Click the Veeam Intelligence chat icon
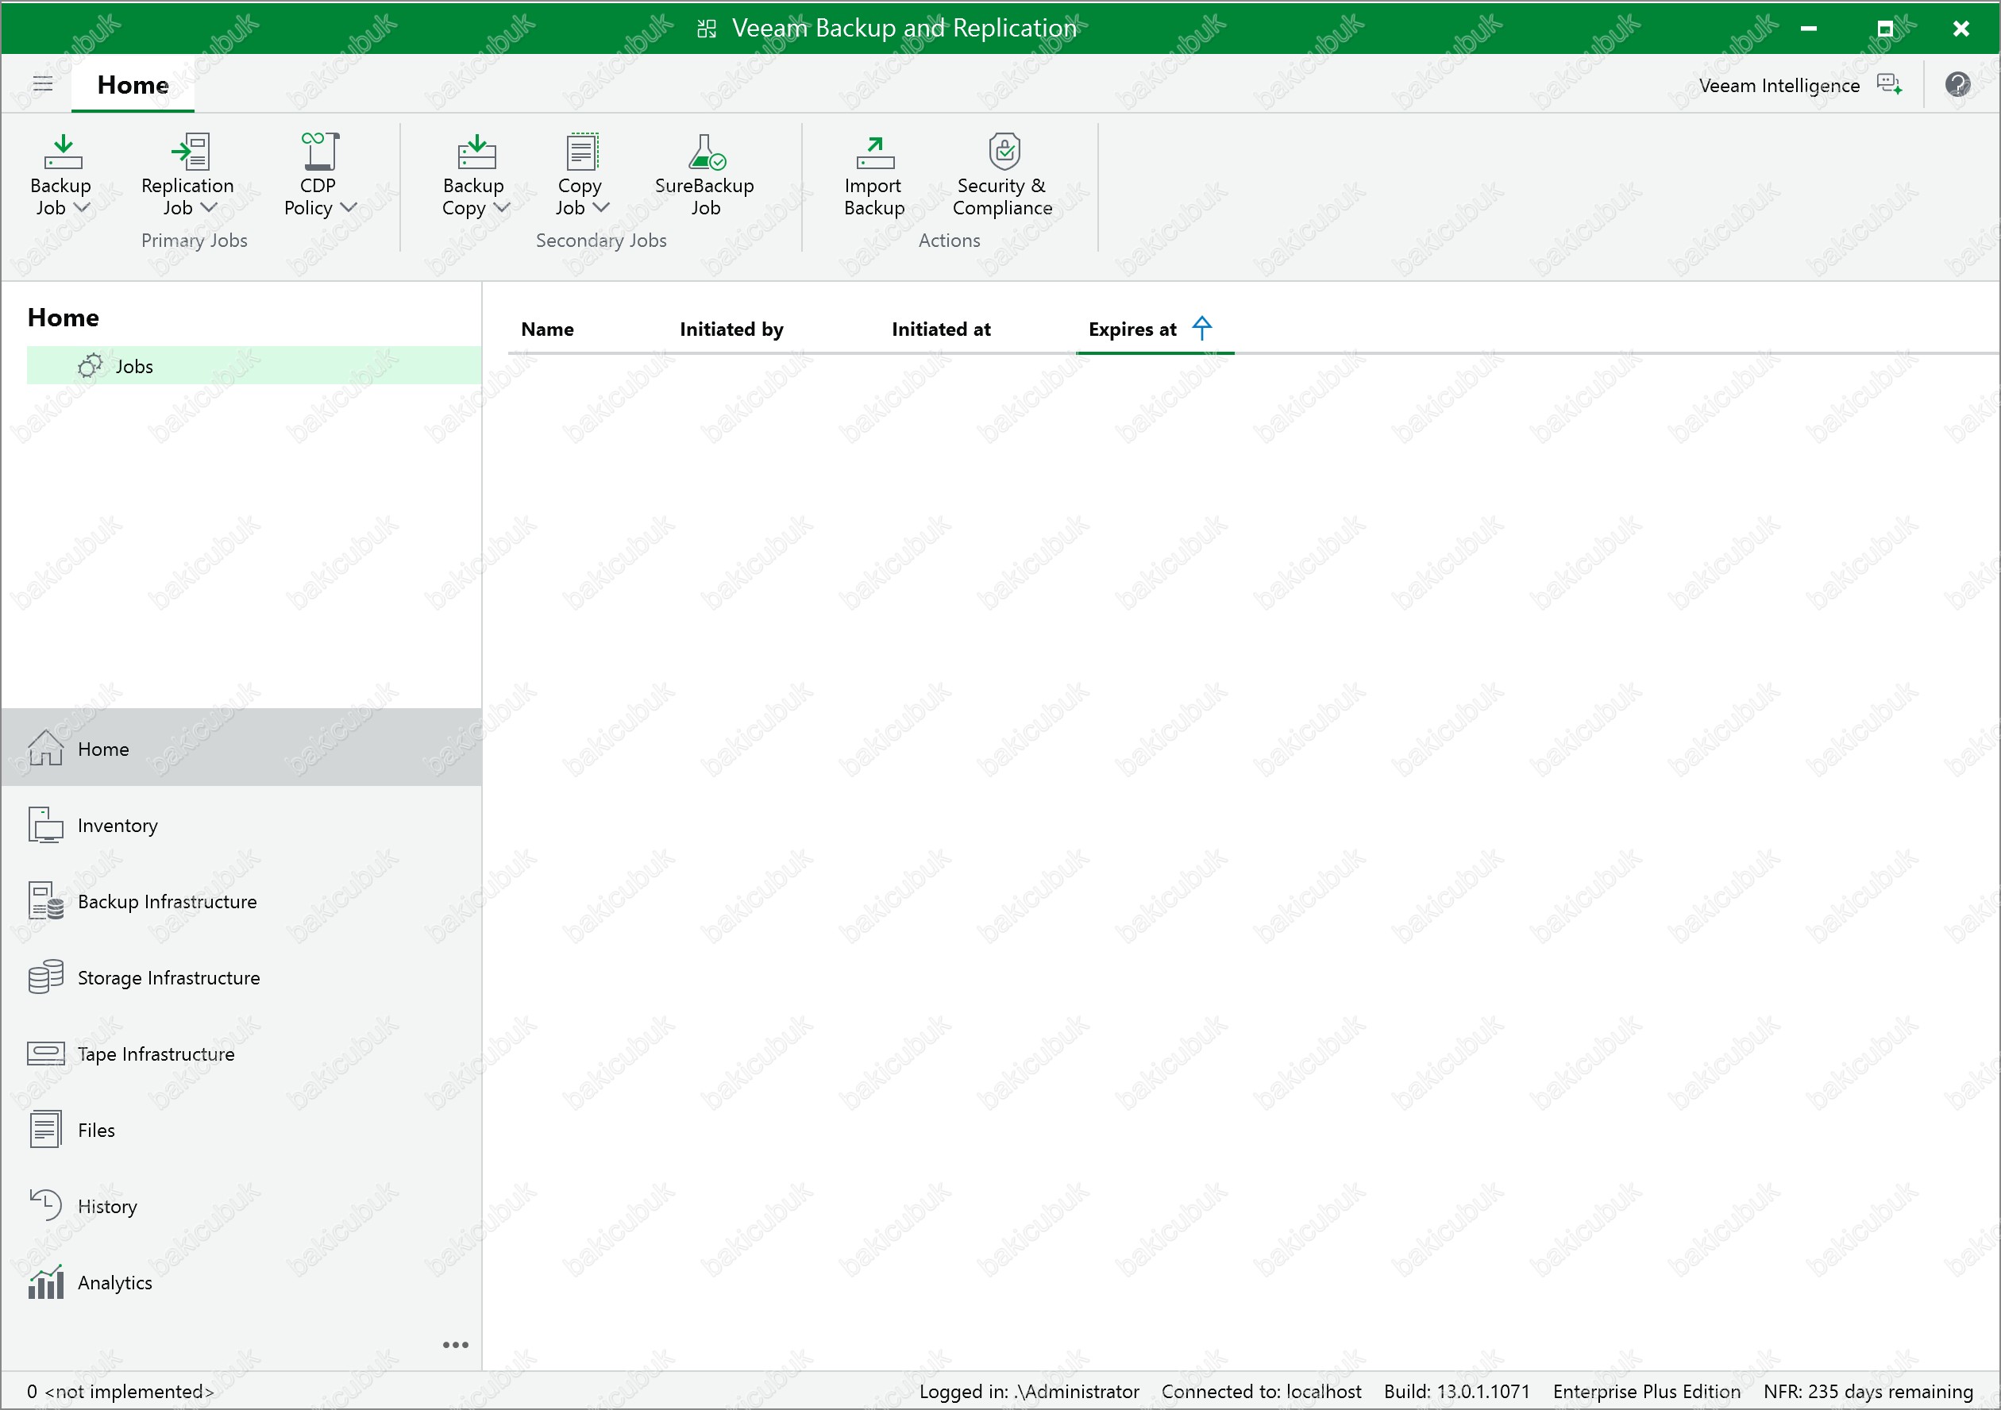The height and width of the screenshot is (1410, 2001). (1888, 84)
